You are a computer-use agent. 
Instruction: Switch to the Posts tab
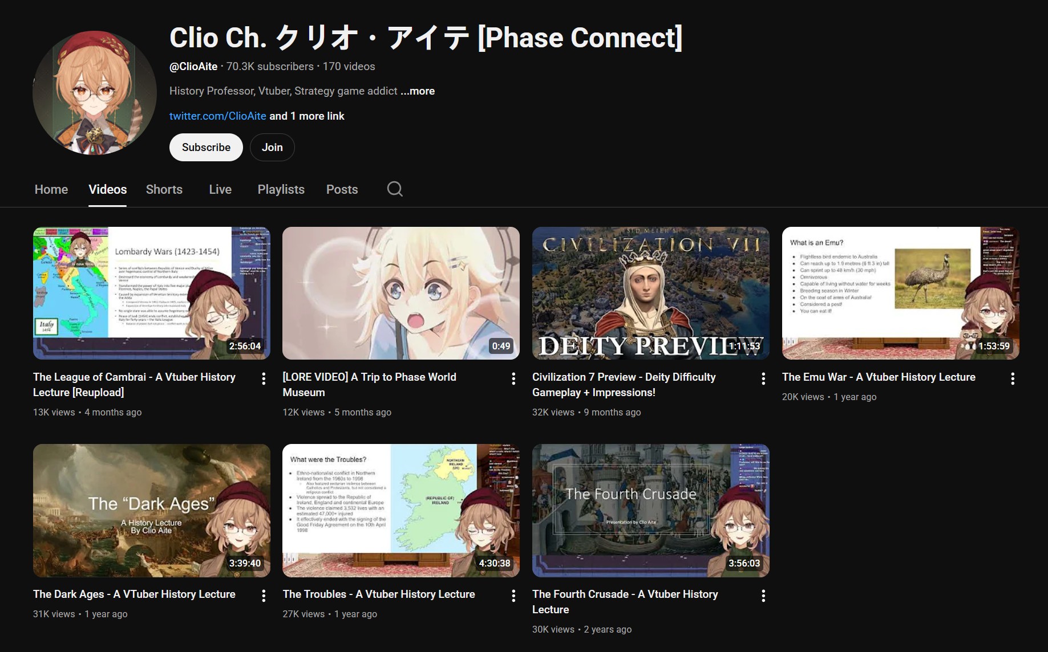pos(342,189)
